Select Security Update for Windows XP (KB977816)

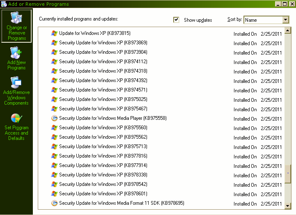coord(103,156)
